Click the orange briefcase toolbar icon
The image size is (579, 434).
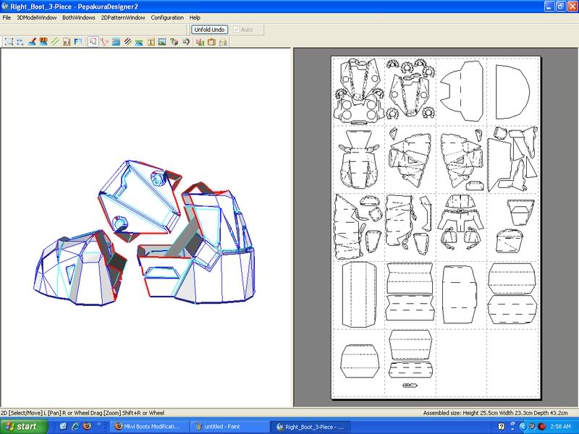coord(211,42)
